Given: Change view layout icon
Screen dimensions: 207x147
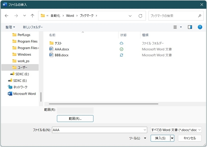Looking at the screenshot, I should 175,27.
